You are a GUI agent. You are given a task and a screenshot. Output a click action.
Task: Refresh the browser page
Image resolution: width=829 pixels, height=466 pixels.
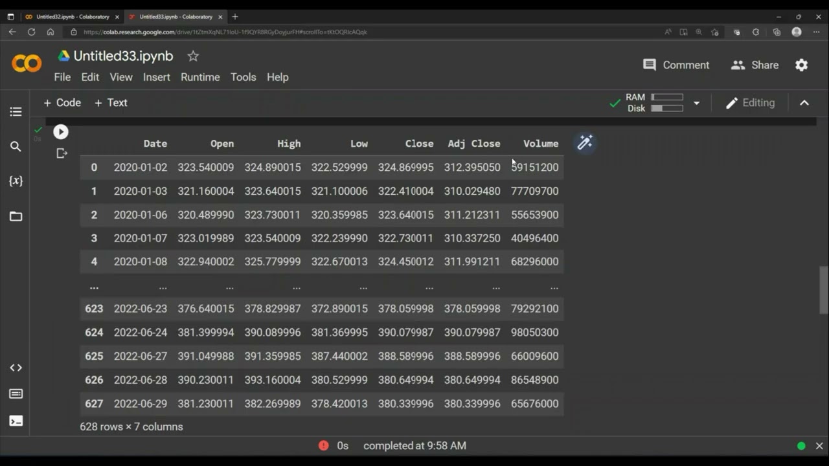pyautogui.click(x=31, y=32)
